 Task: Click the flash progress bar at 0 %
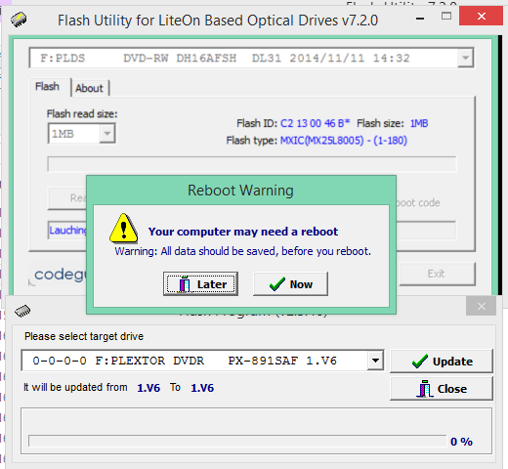237,441
